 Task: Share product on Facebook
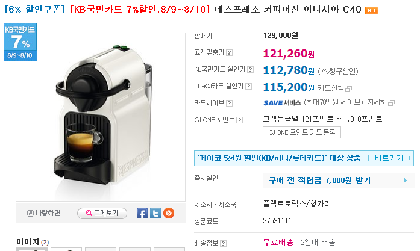click(142, 213)
